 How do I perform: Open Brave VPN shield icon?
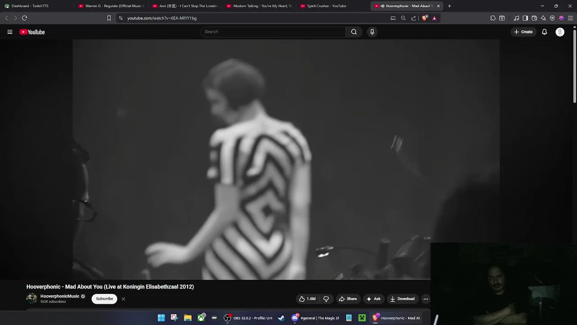552,18
